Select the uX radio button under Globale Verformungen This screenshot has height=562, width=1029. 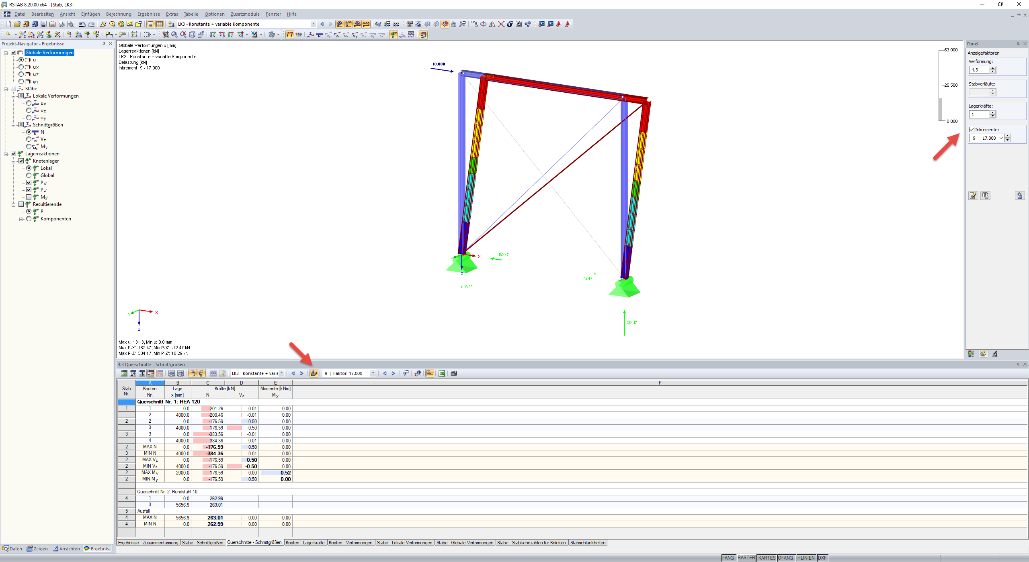[x=21, y=67]
